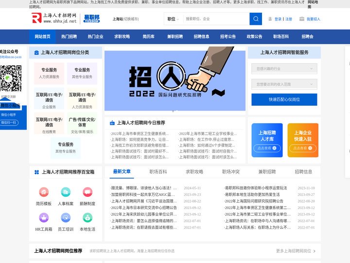350x263 pixels.
Task: Click the WeChat QR code image
Action: 11,78
